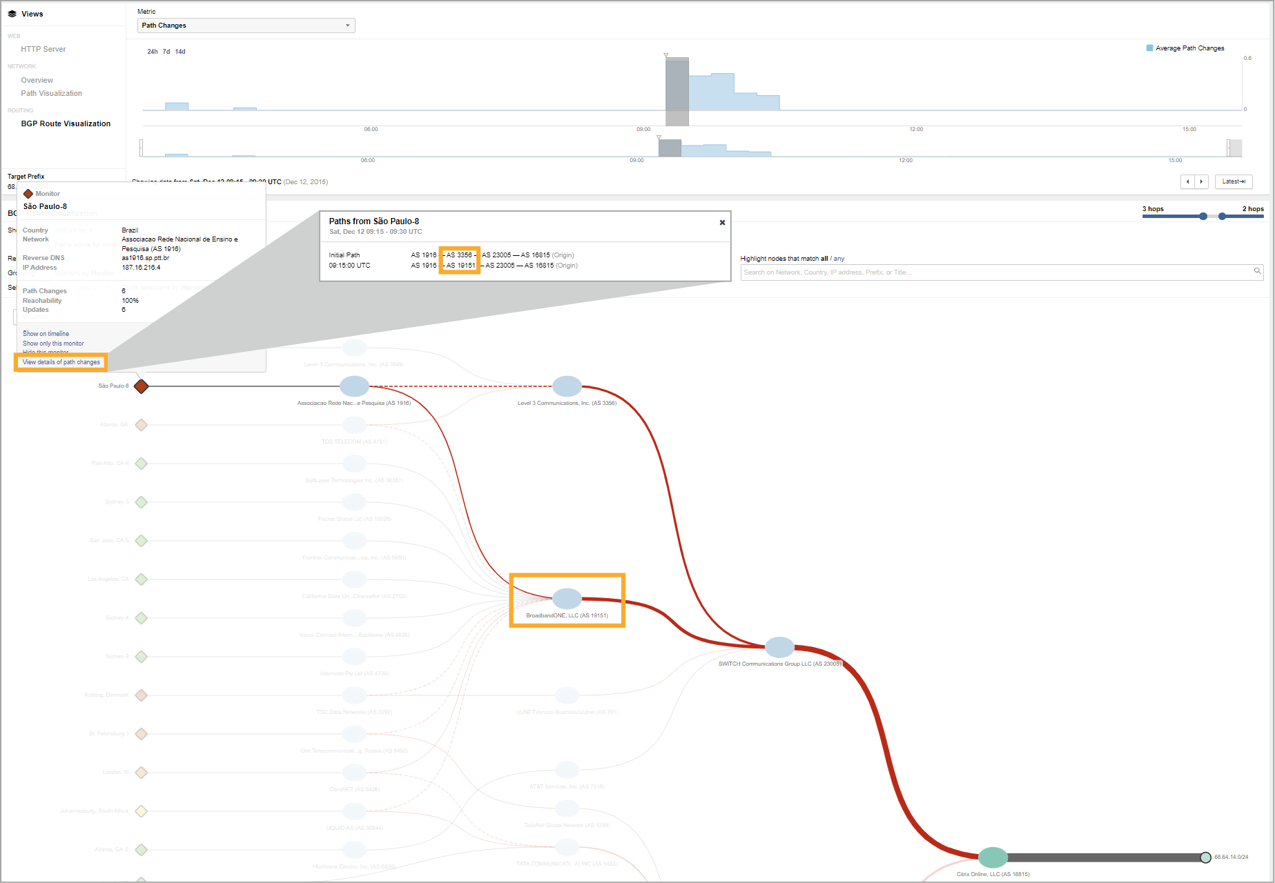Click the search magnifier icon in highlight field
The image size is (1275, 883).
coord(1257,272)
